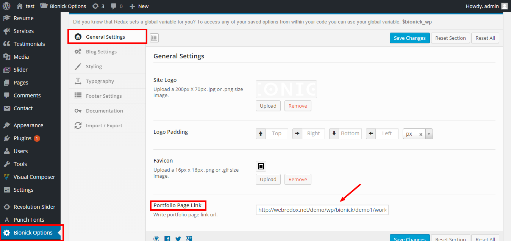Click the Contact envelope icon
This screenshot has height=241, width=511.
(7, 108)
